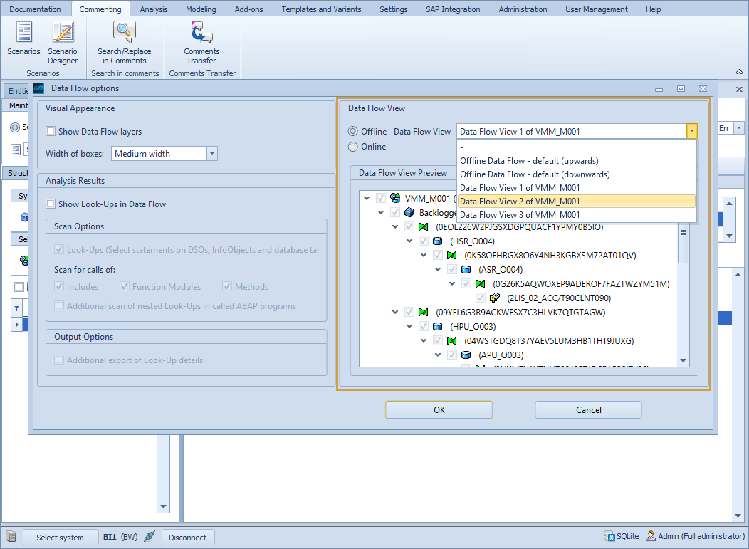Open the Width of boxes dropdown

211,153
